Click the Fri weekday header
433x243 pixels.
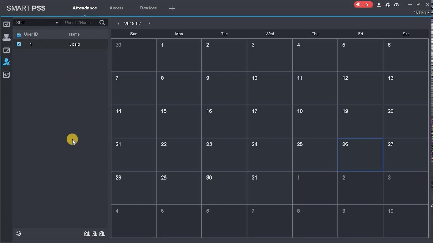360,34
